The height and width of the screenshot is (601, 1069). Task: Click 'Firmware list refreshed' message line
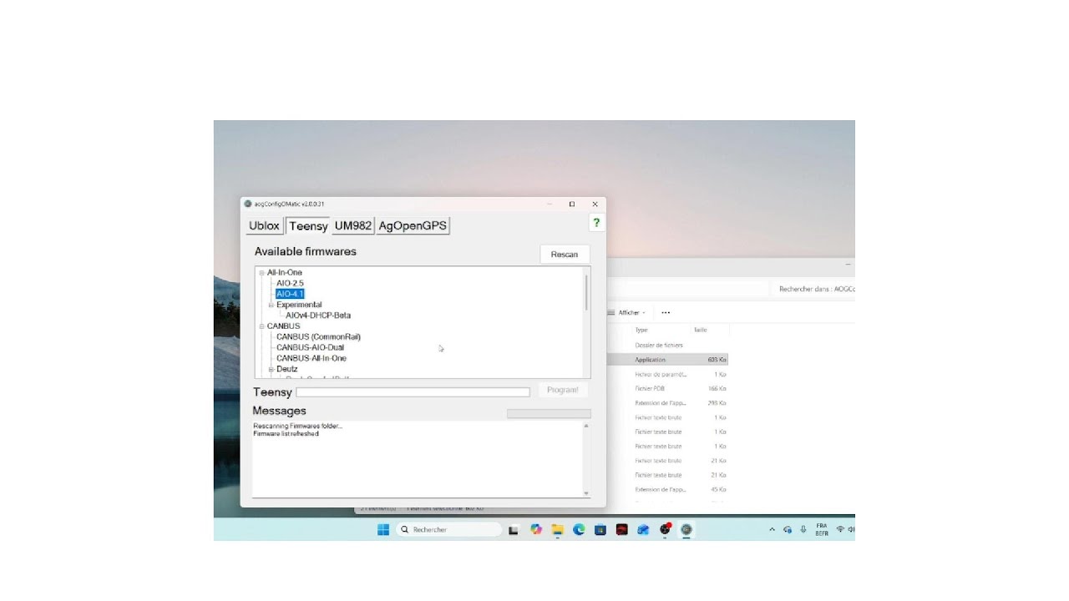click(x=286, y=433)
